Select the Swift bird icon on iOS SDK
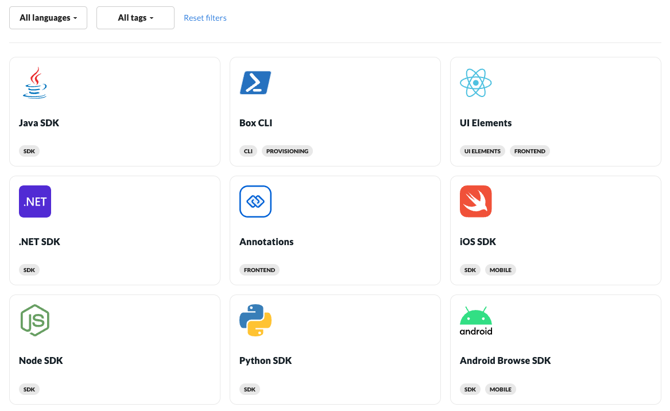The height and width of the screenshot is (411, 670). (475, 201)
